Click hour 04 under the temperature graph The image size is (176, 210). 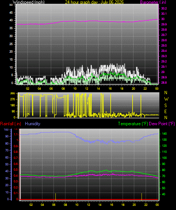pos(42,205)
